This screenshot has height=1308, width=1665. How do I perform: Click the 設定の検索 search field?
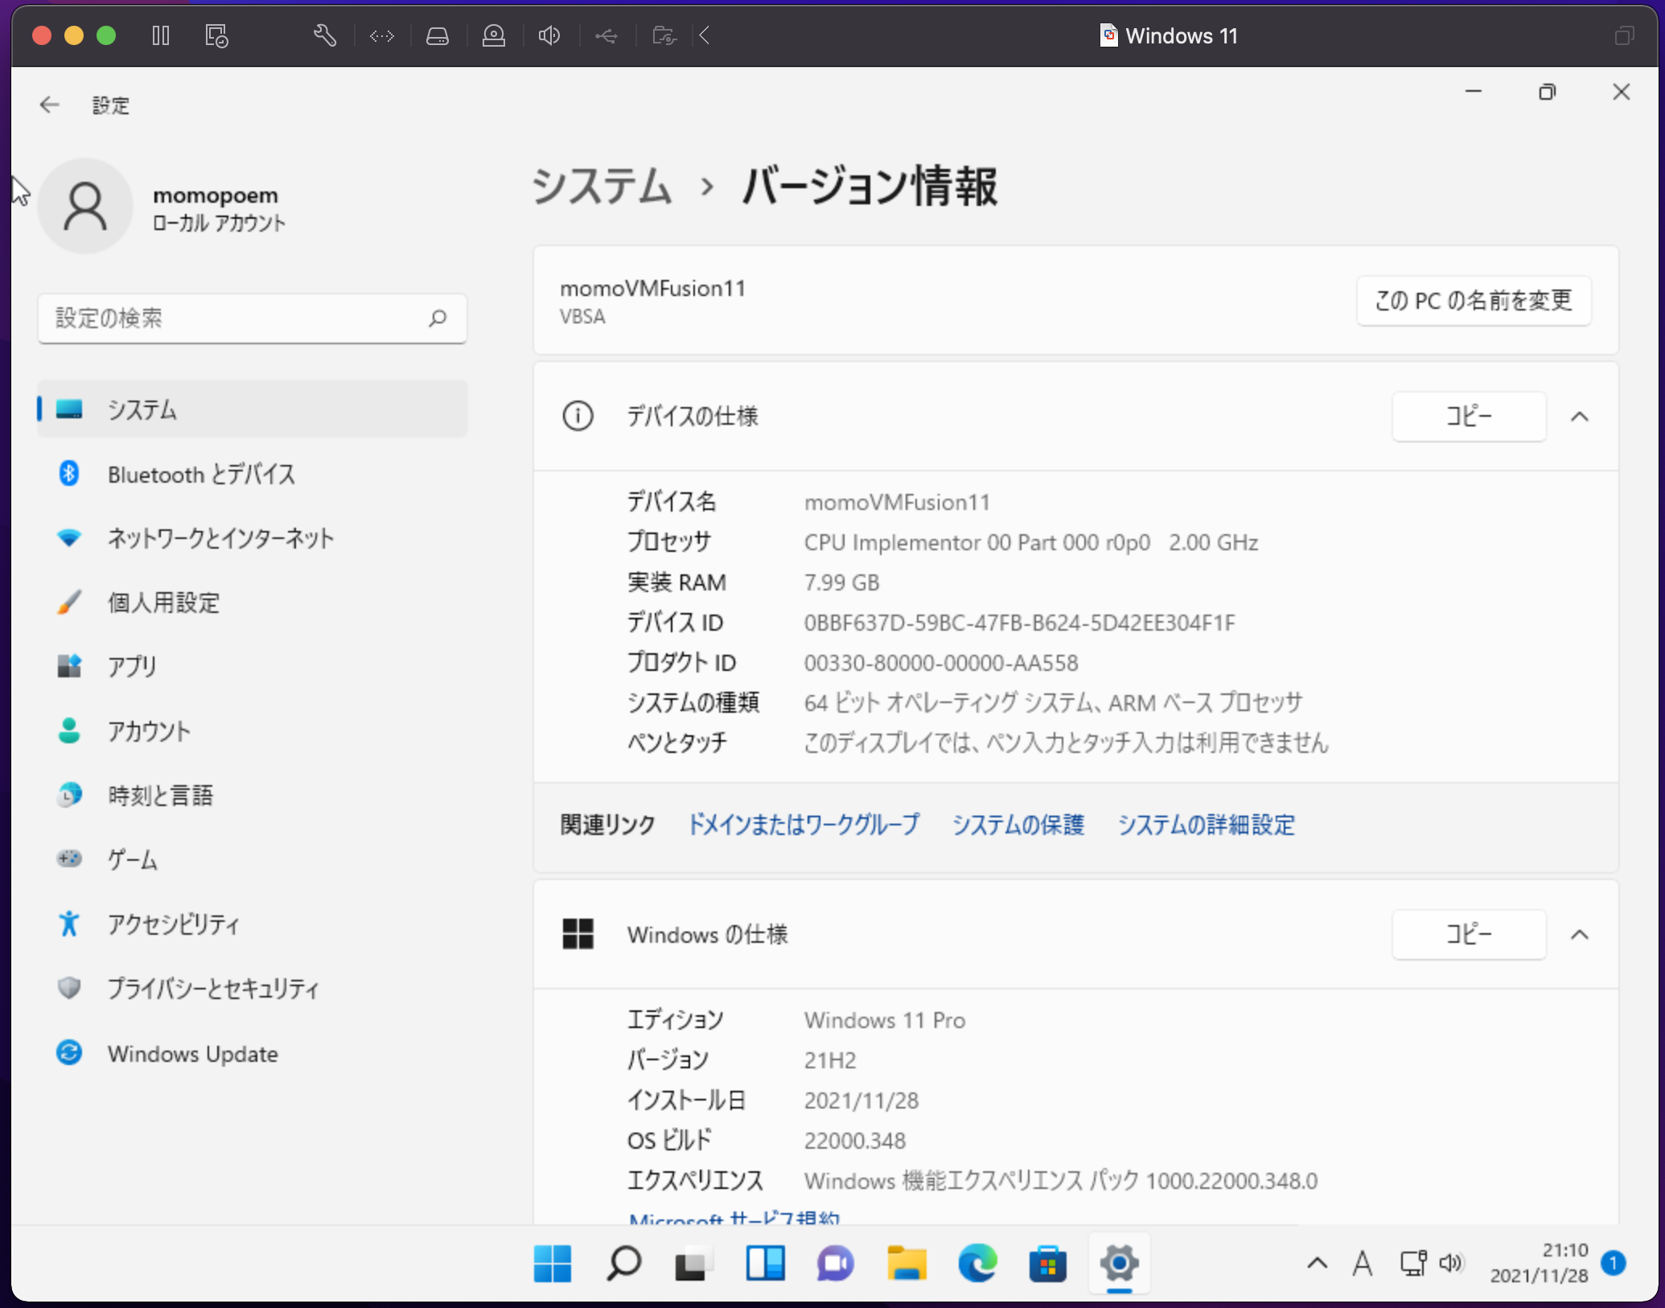(x=253, y=319)
